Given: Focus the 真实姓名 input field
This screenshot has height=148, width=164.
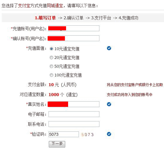Looking at the screenshot, I should 74,104.
